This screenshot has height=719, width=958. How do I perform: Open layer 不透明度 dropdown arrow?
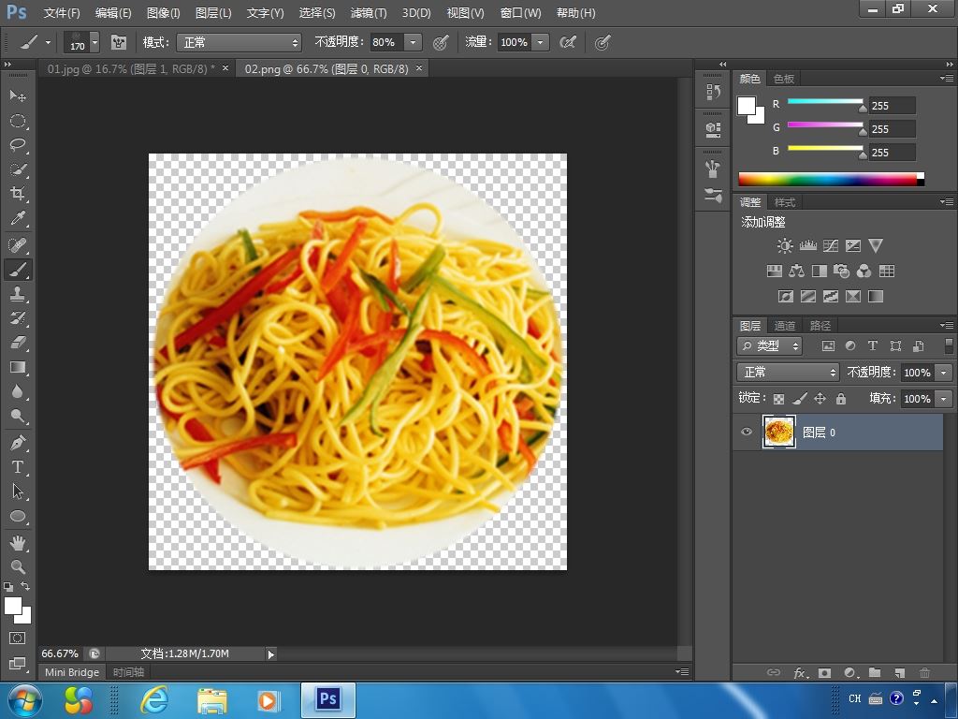pyautogui.click(x=944, y=373)
